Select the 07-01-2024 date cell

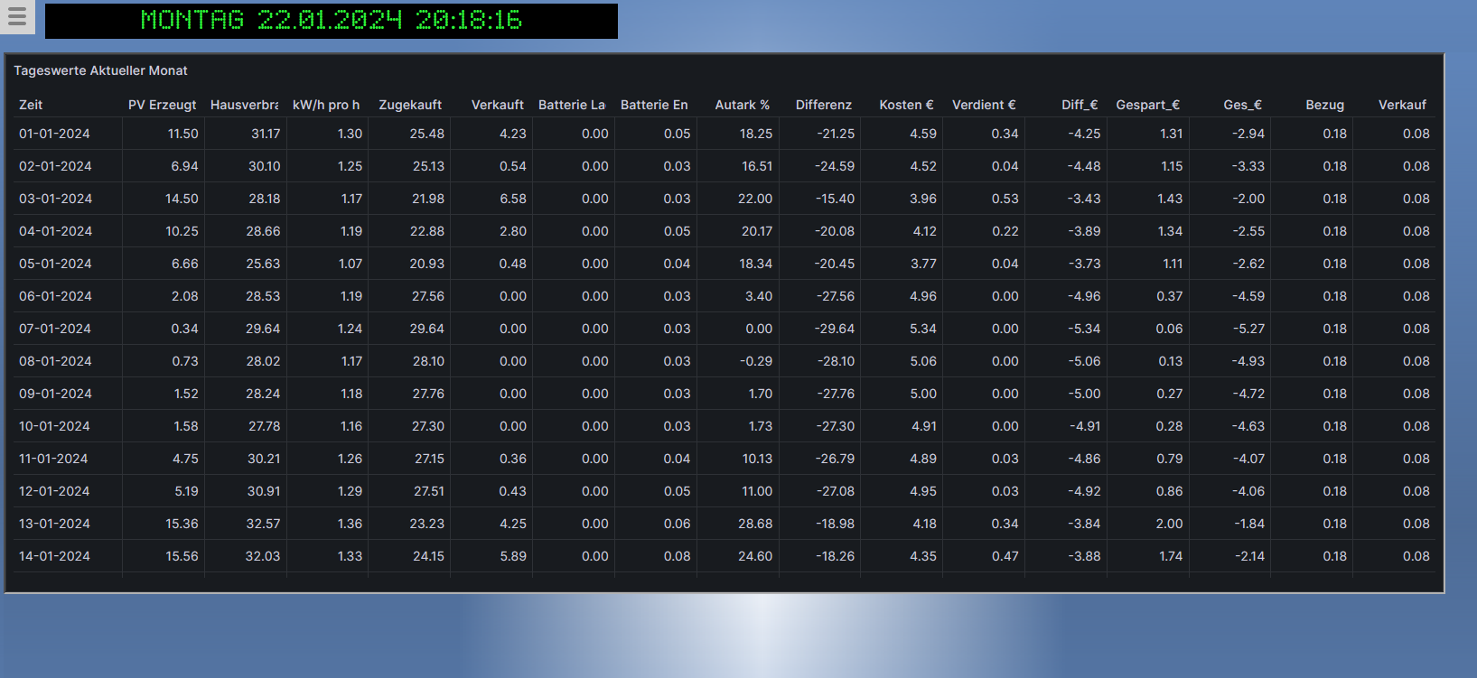tap(54, 329)
